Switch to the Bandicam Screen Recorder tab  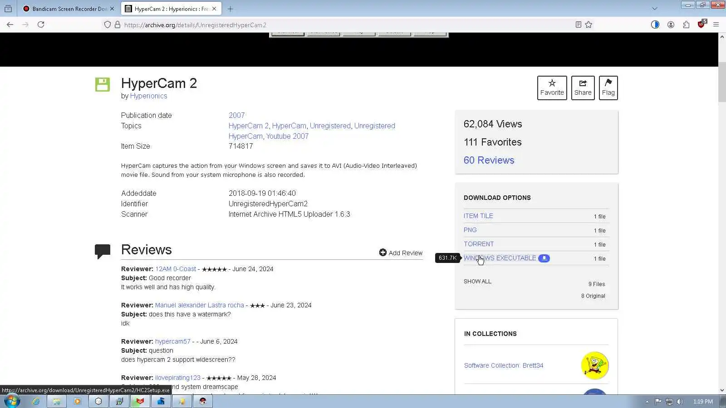click(x=69, y=9)
